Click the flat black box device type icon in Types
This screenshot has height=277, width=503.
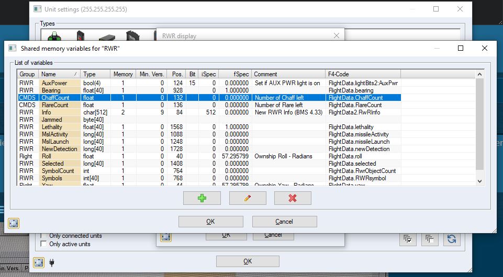(107, 37)
